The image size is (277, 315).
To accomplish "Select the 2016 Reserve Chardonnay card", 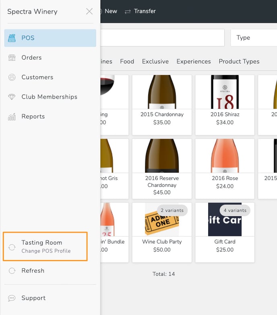I will pyautogui.click(x=162, y=169).
